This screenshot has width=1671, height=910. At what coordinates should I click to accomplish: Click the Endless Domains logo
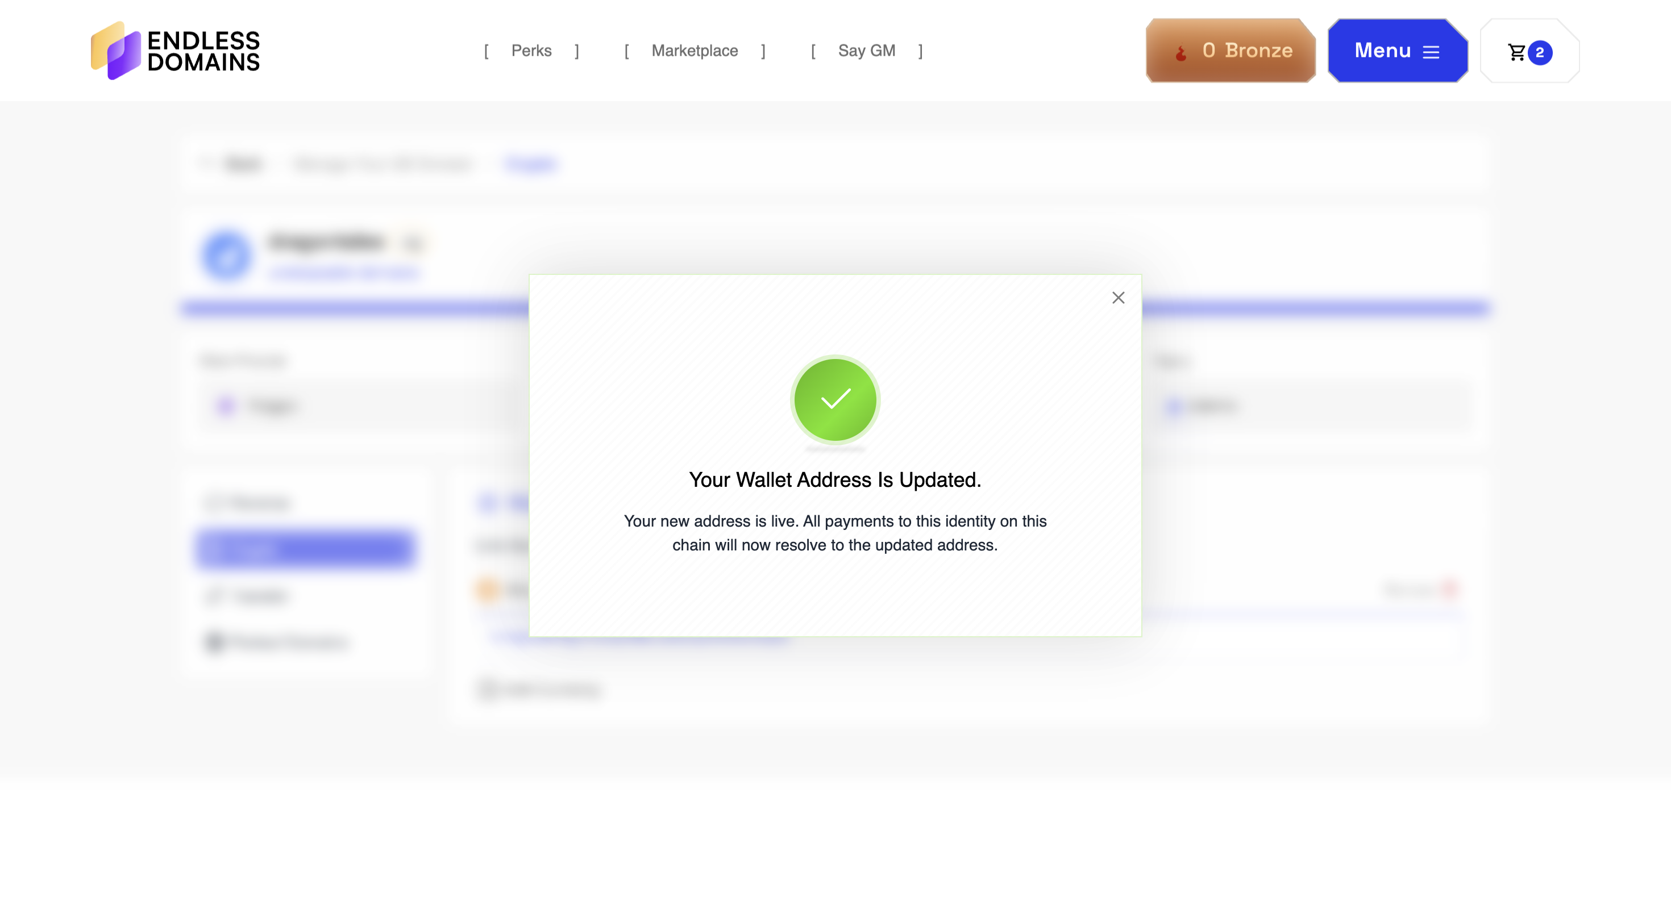click(175, 51)
